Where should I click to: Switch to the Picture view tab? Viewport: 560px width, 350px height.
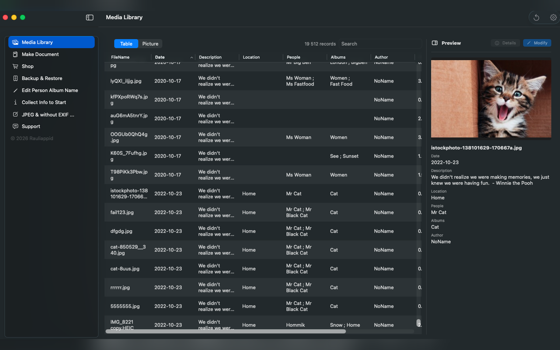coord(150,44)
